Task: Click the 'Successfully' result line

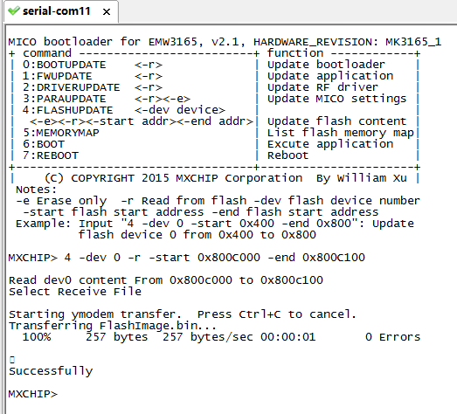Action: 51,371
